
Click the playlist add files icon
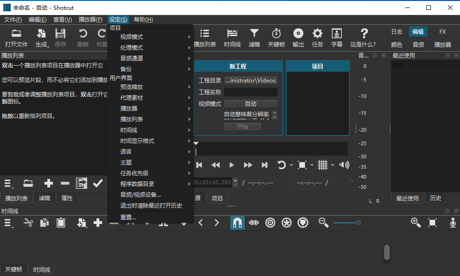28,184
